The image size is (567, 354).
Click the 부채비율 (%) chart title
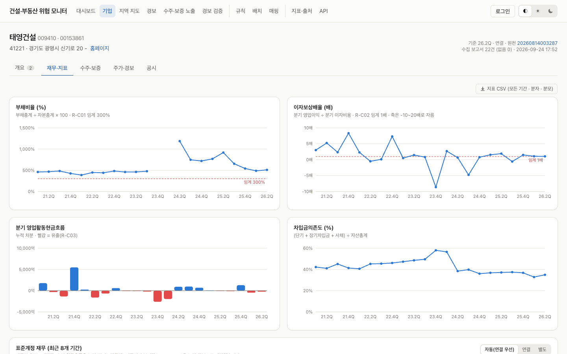[31, 107]
